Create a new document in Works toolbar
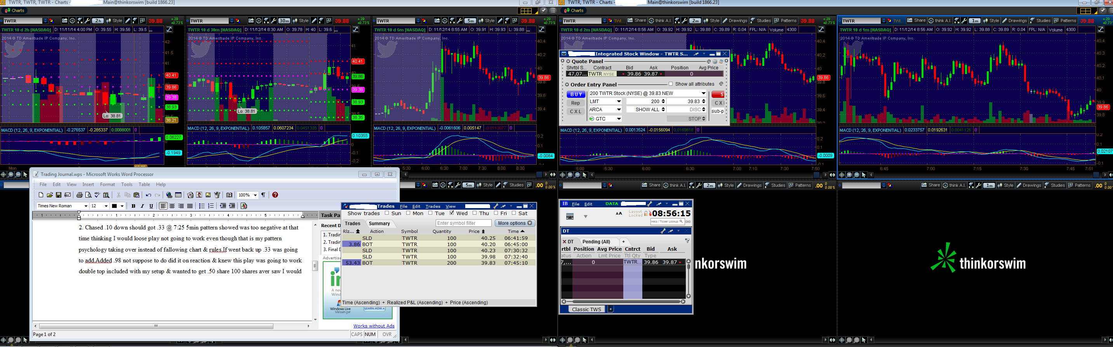The height and width of the screenshot is (348, 1113). click(x=41, y=195)
